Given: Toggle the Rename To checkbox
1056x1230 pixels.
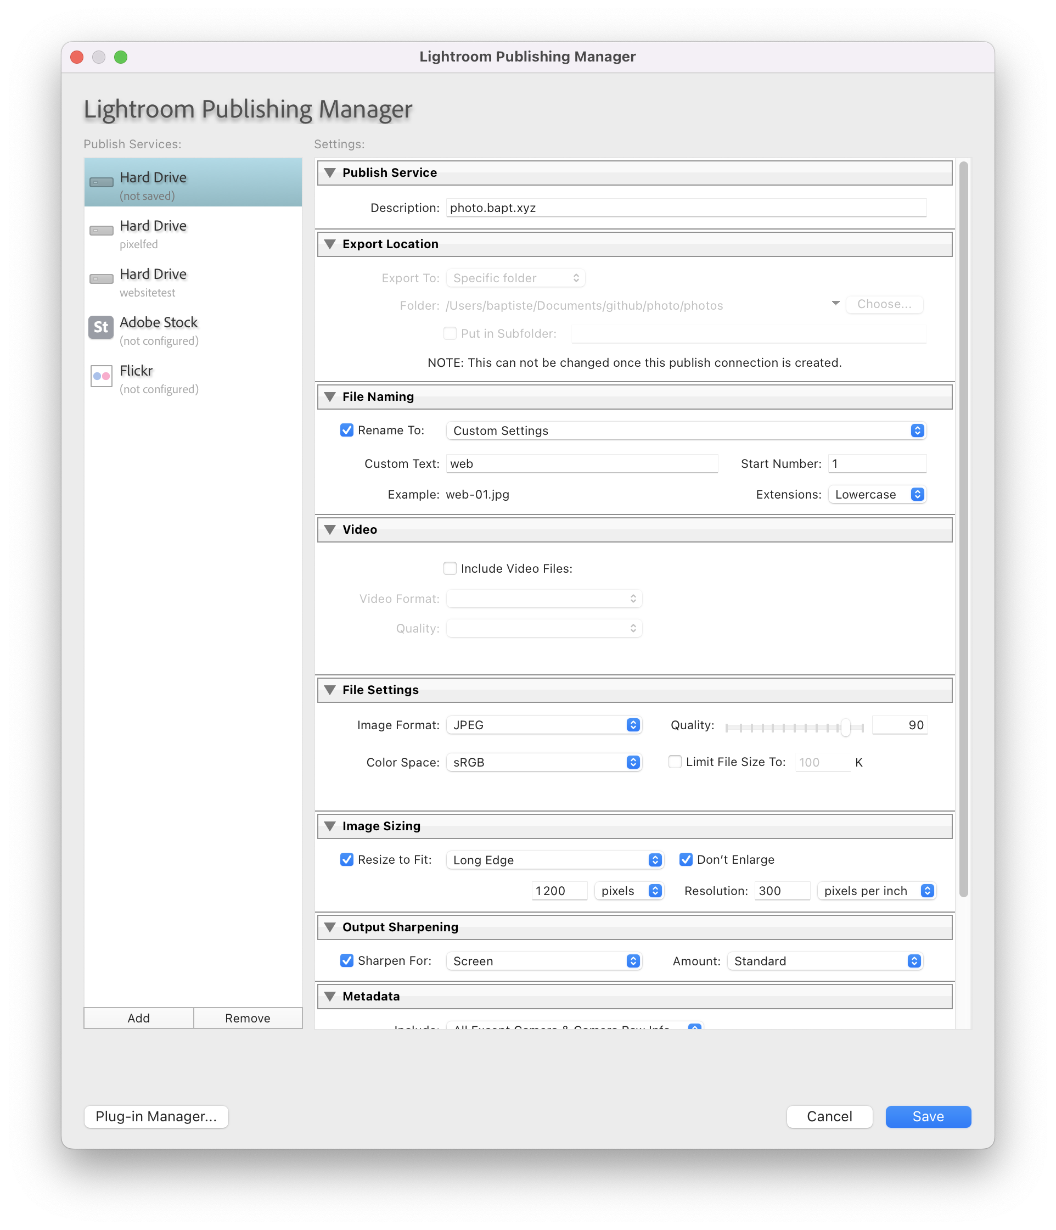Looking at the screenshot, I should click(x=346, y=431).
